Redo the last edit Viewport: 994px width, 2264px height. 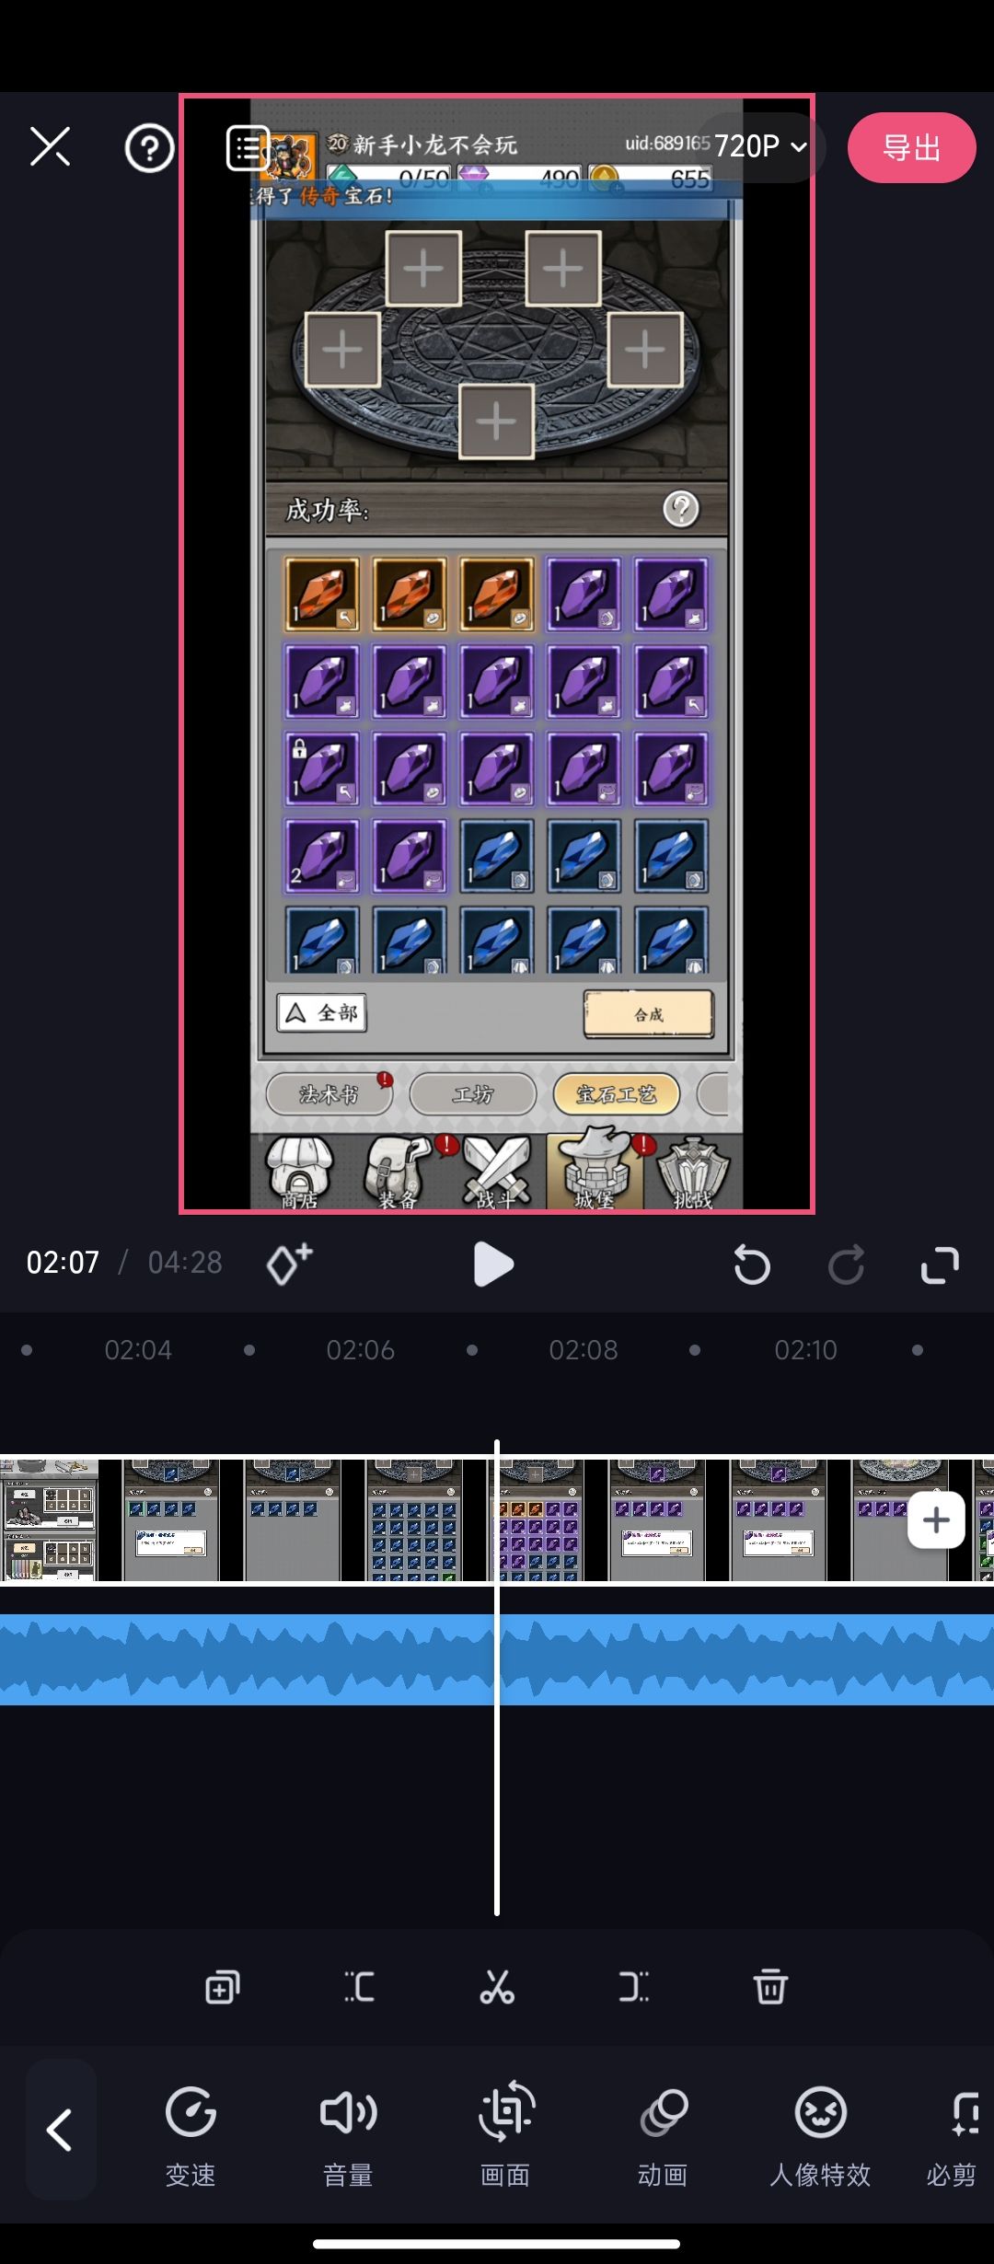[x=846, y=1265]
